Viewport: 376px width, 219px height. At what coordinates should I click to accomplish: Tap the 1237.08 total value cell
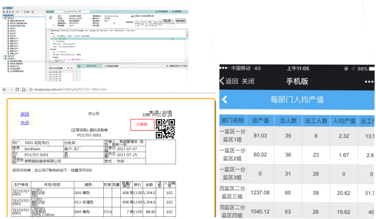pyautogui.click(x=260, y=193)
